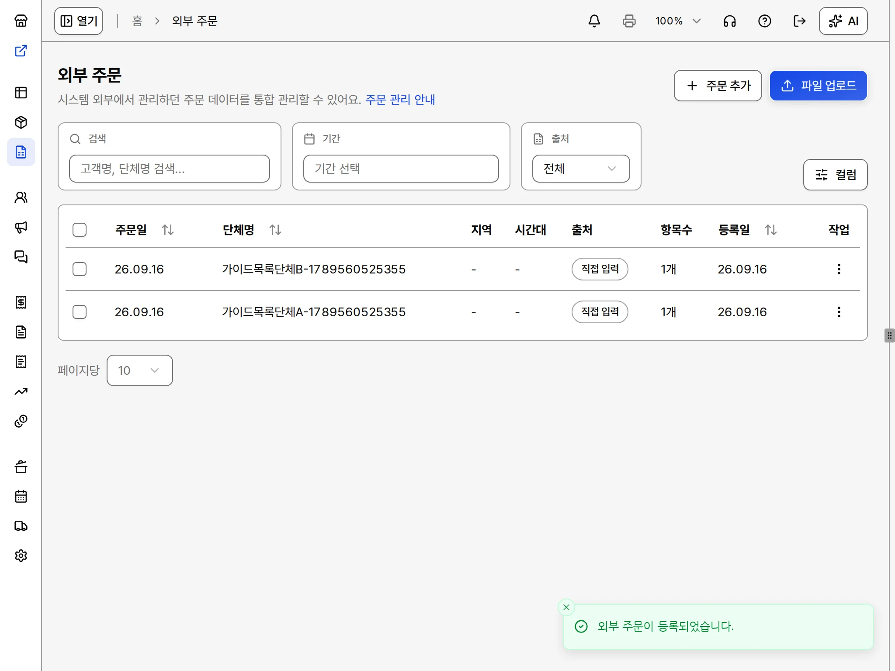The image size is (895, 671).
Task: Open actions menu for 가이드목록단체A row
Action: pyautogui.click(x=839, y=312)
